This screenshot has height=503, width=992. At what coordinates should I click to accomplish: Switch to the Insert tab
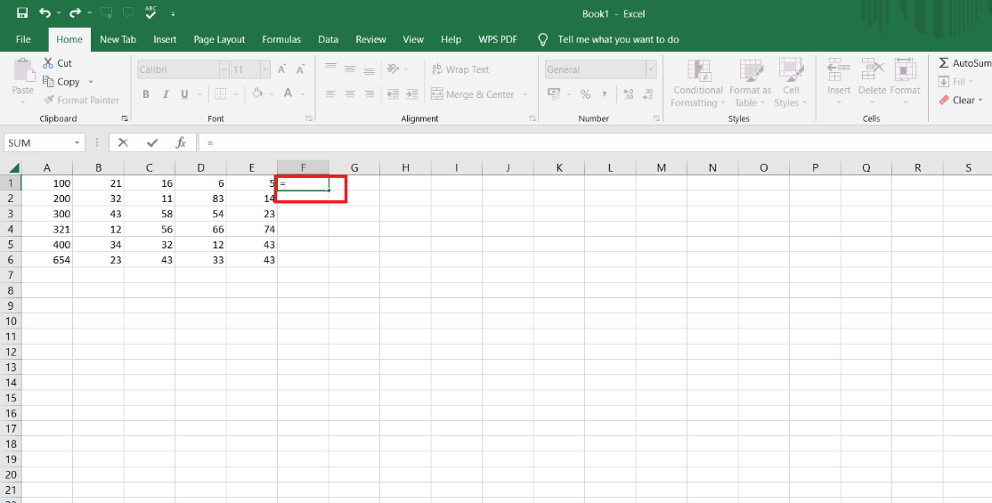pos(165,39)
